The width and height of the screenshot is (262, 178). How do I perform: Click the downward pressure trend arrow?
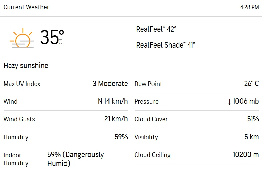click(229, 102)
